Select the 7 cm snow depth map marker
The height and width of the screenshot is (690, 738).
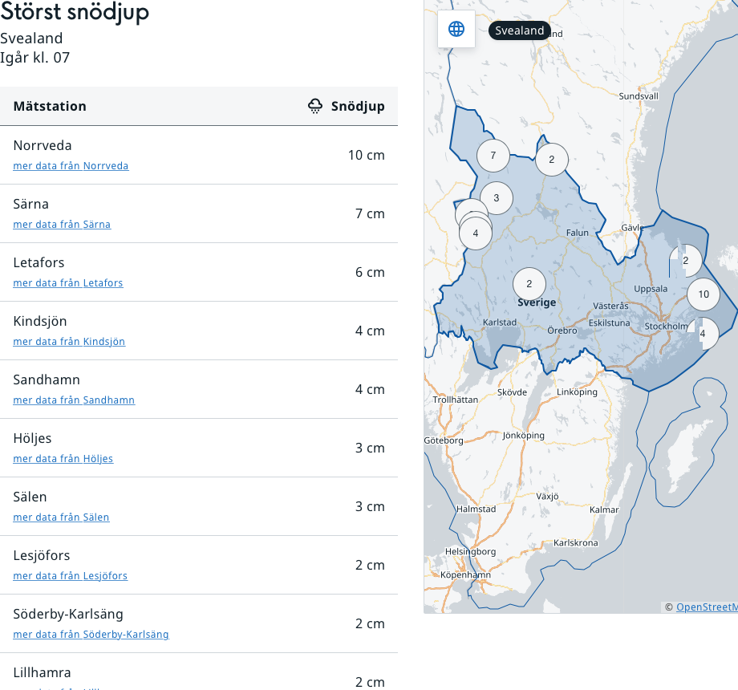(493, 156)
